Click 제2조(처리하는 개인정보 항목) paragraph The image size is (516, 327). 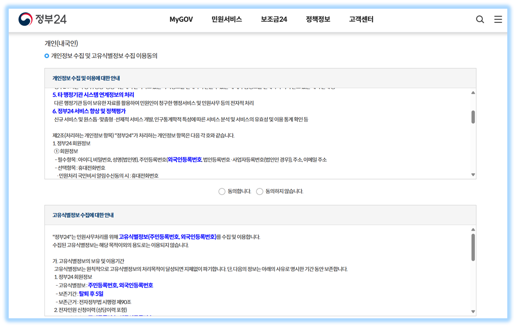pyautogui.click(x=144, y=135)
